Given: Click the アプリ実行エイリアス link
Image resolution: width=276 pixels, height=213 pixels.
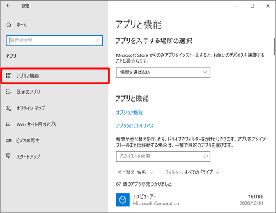Looking at the screenshot, I should [x=135, y=126].
